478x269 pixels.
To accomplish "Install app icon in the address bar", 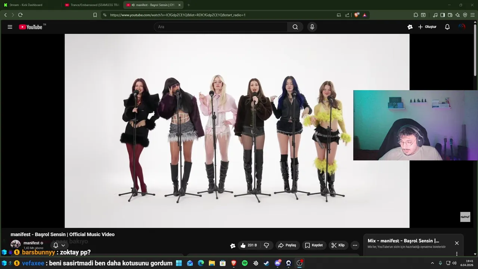I will click(339, 15).
